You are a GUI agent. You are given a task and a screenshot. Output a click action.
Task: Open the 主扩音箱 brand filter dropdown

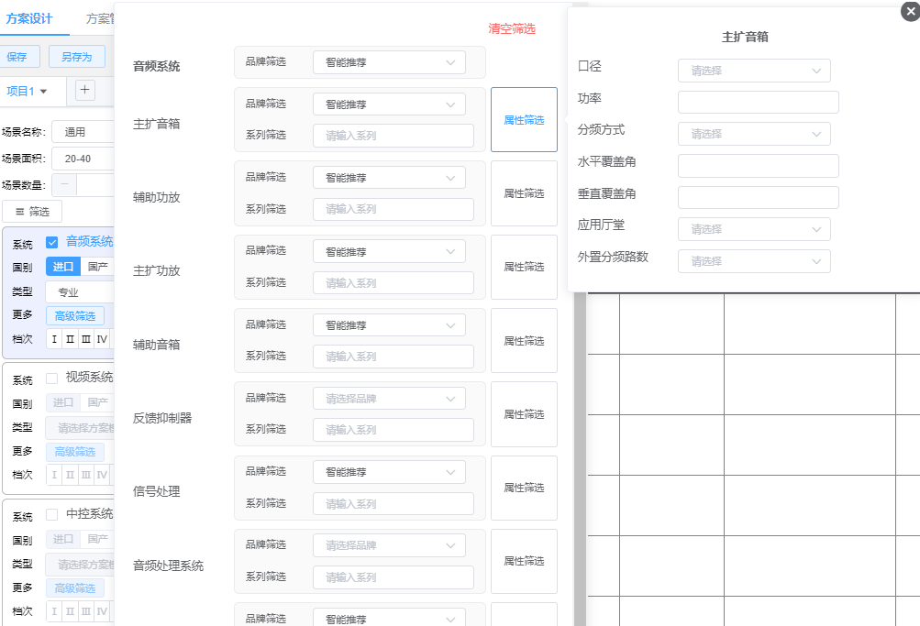tap(389, 104)
